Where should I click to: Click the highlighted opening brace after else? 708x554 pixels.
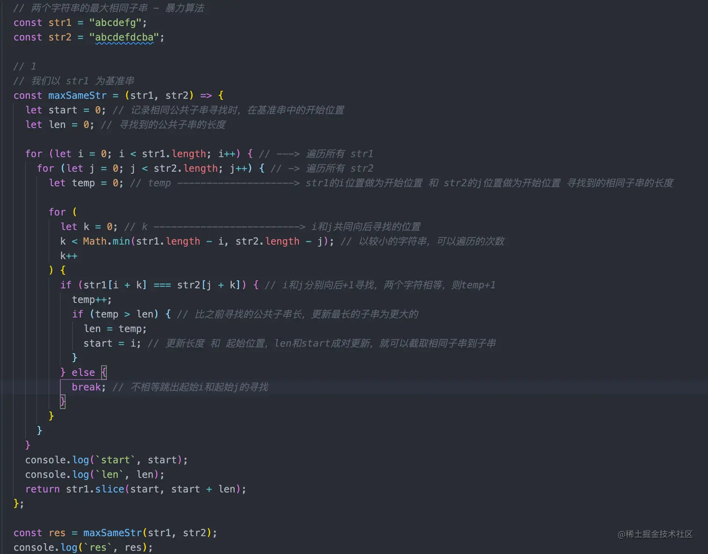[104, 373]
